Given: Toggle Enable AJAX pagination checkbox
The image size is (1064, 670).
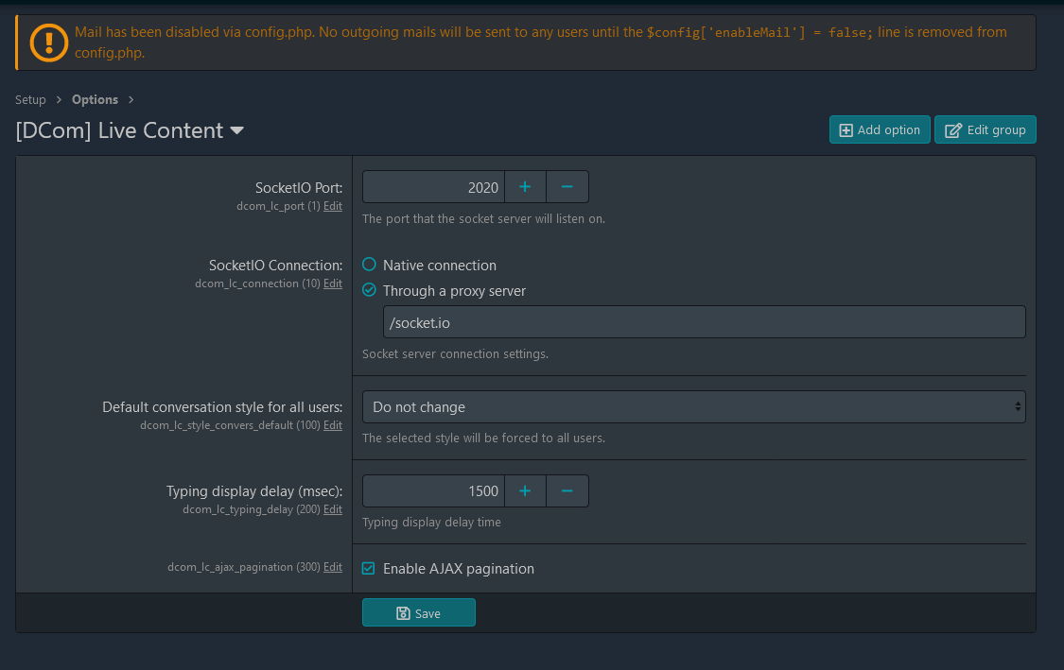Looking at the screenshot, I should pos(369,569).
